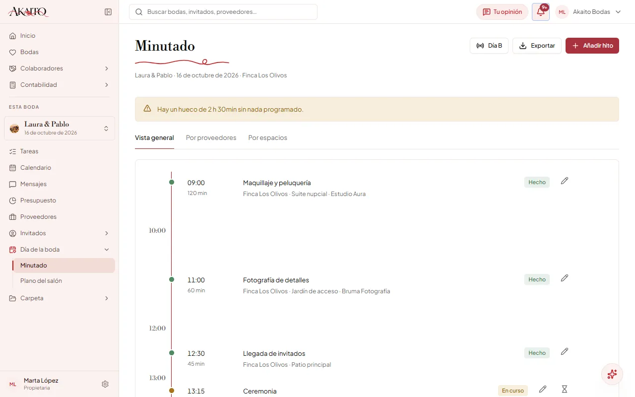Click Hecho badge for Maquillaje y peluquería
Viewport: 635px width, 397px height.
click(537, 182)
